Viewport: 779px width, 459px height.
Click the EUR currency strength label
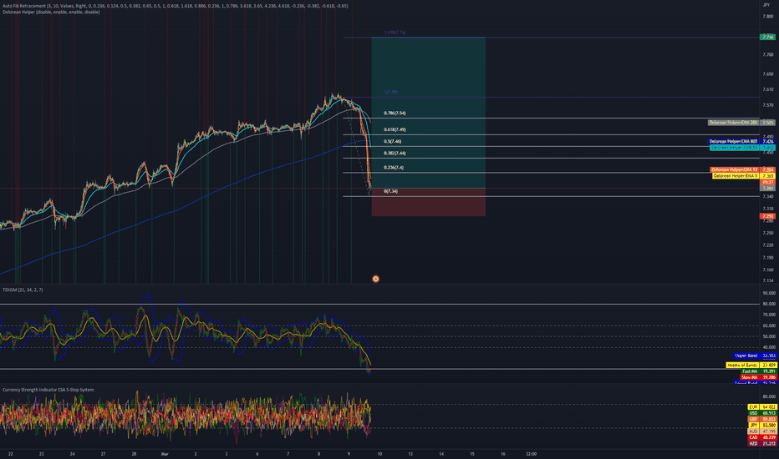click(754, 407)
